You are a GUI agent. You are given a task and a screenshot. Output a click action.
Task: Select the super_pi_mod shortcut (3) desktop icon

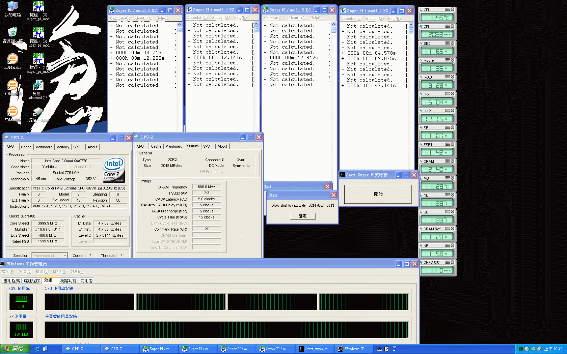tap(38, 36)
